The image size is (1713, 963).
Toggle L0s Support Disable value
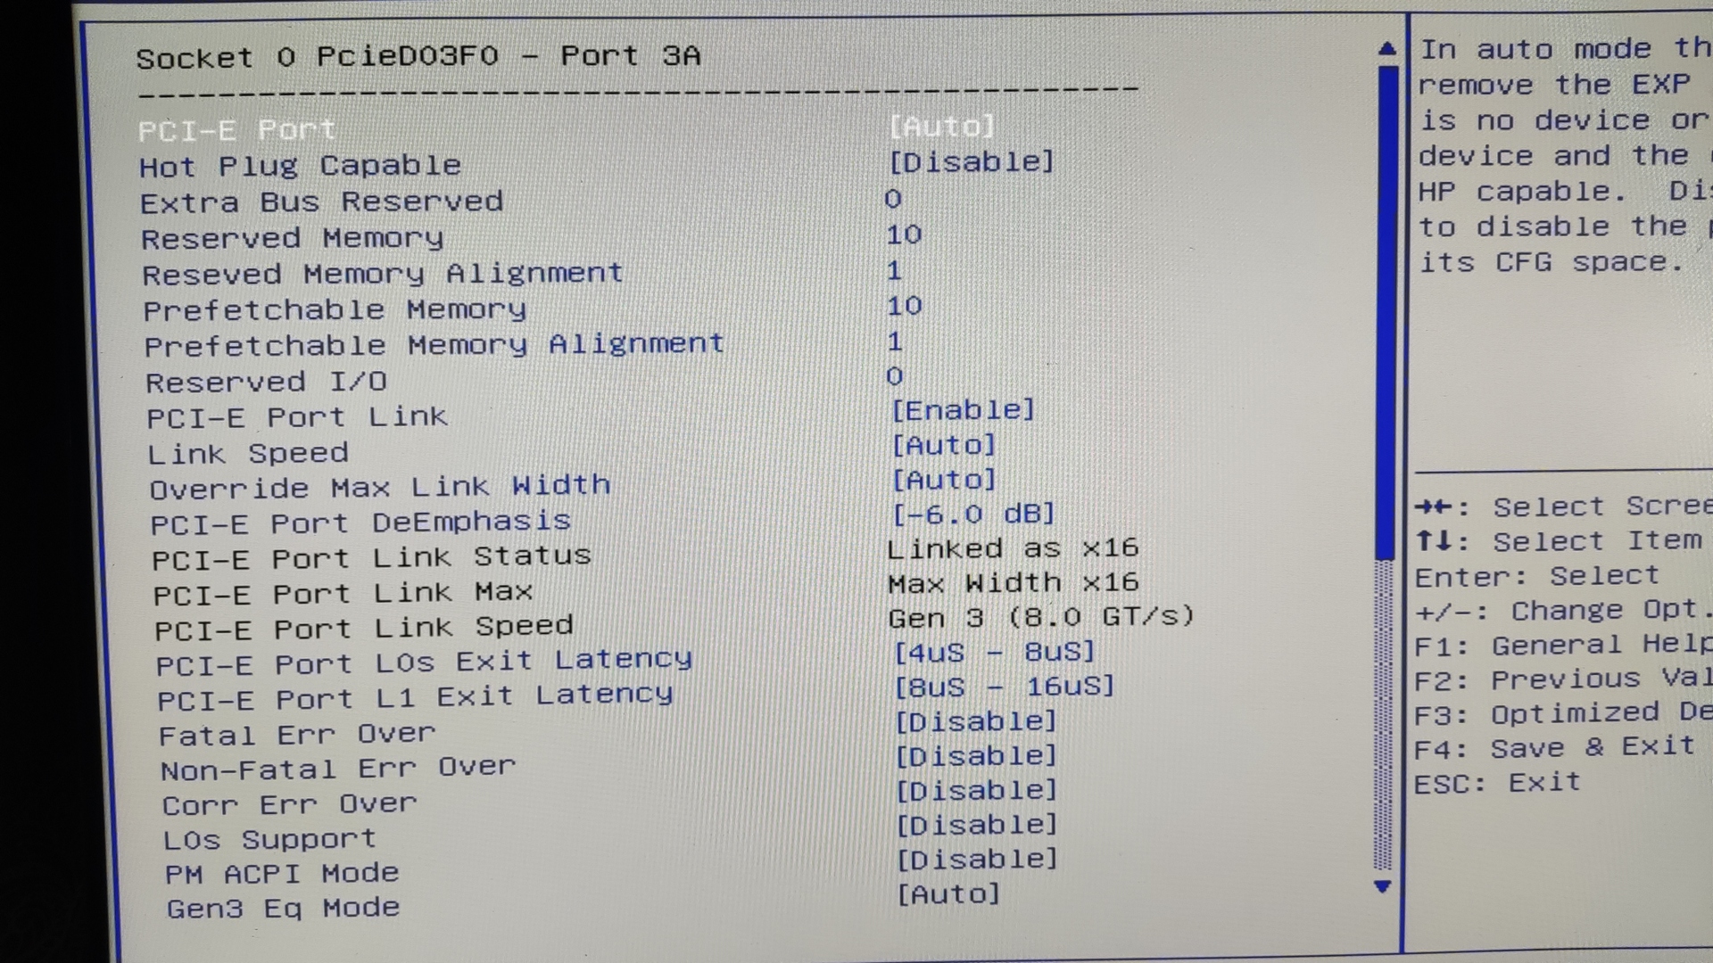tap(976, 825)
